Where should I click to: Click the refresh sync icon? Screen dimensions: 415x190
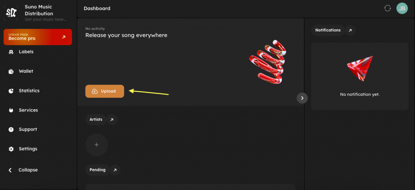click(x=387, y=8)
